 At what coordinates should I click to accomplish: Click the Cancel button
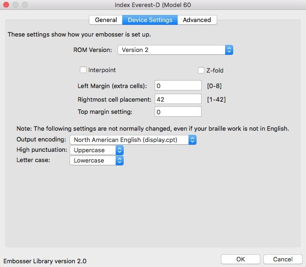point(282,259)
